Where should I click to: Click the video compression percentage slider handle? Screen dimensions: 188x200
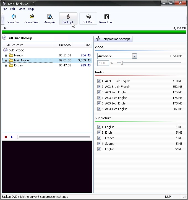point(122,63)
